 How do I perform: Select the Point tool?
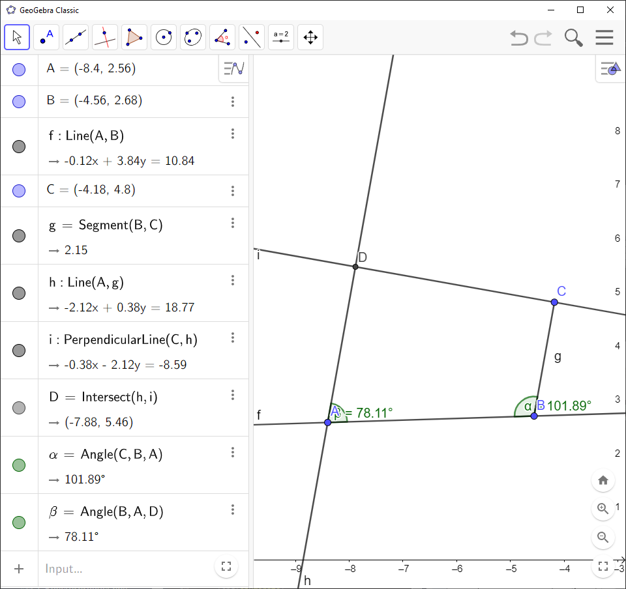point(46,37)
